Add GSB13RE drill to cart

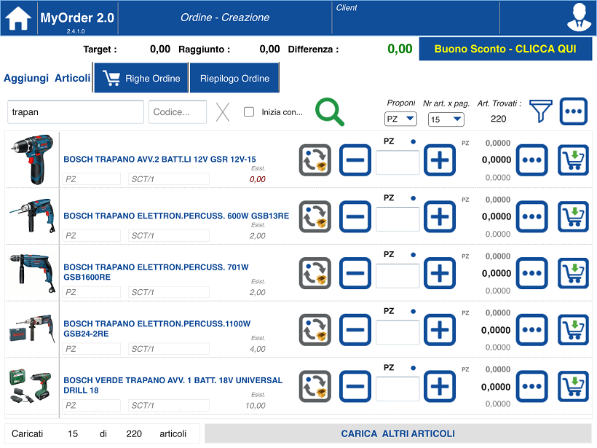pos(574,216)
